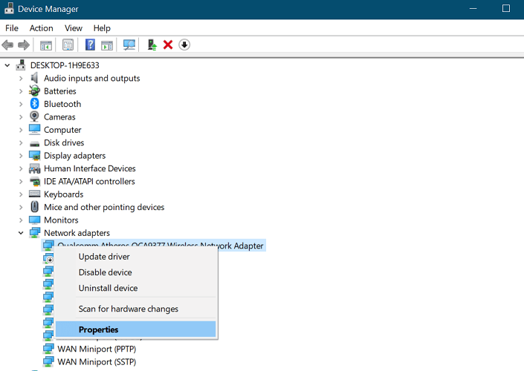Click the Device Manager title bar icon
The height and width of the screenshot is (371, 524).
pos(9,9)
